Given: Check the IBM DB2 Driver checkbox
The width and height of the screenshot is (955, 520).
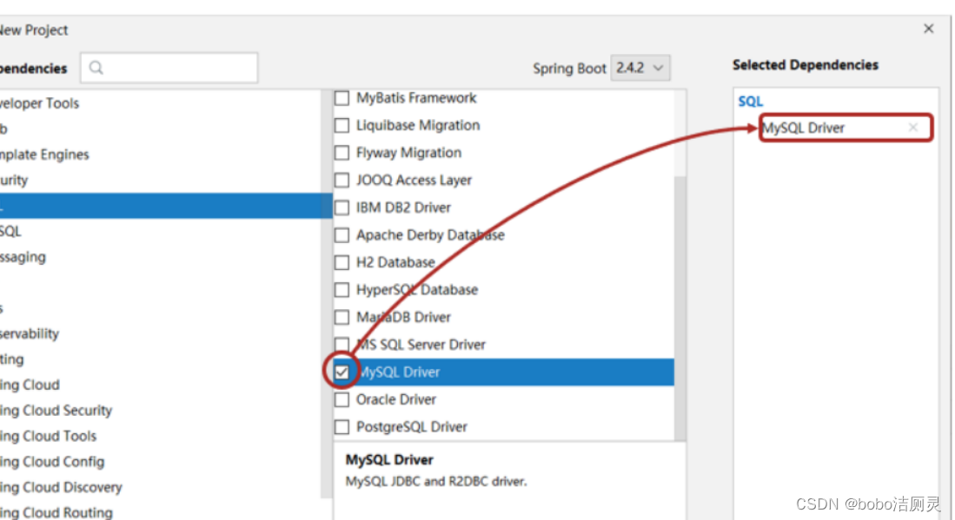Looking at the screenshot, I should (x=342, y=207).
